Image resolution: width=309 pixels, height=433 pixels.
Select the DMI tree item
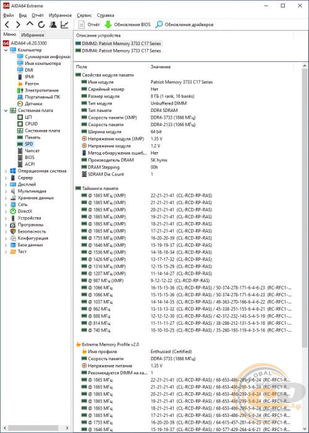pos(25,70)
